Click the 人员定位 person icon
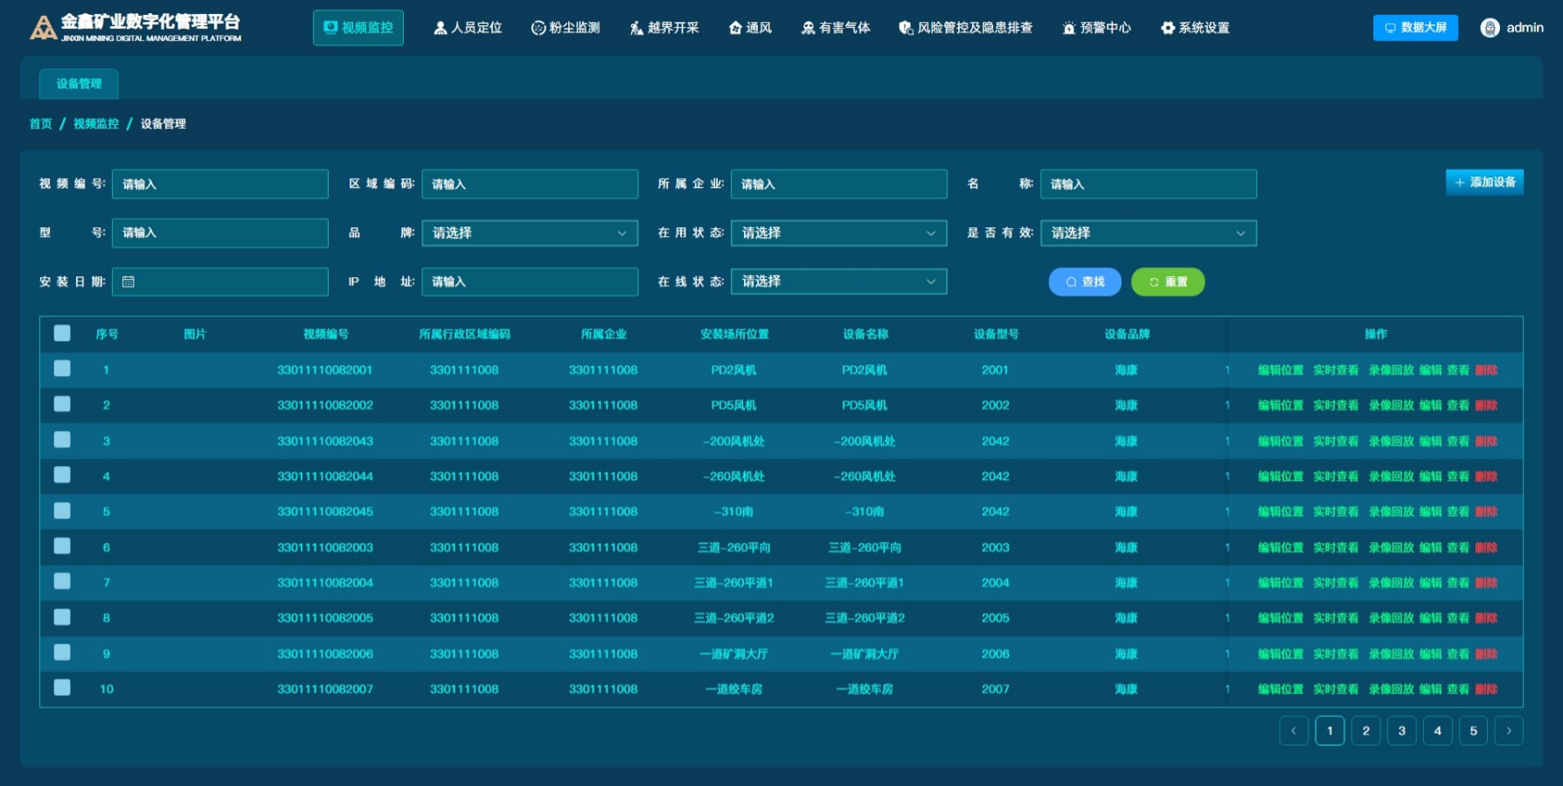The width and height of the screenshot is (1563, 786). pos(441,28)
